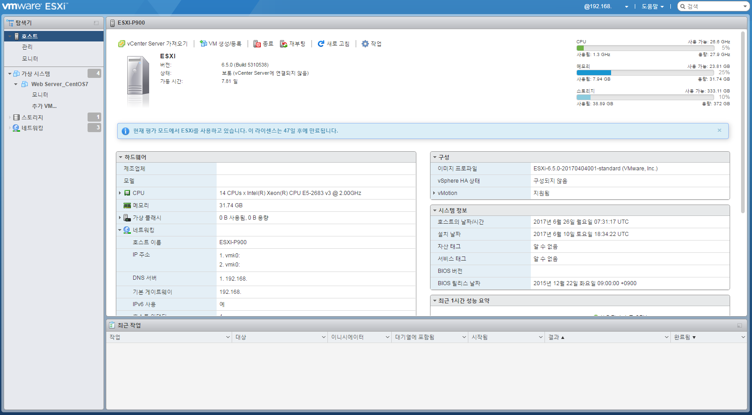Click the navigator panel icon beside 탐색기

coord(10,22)
